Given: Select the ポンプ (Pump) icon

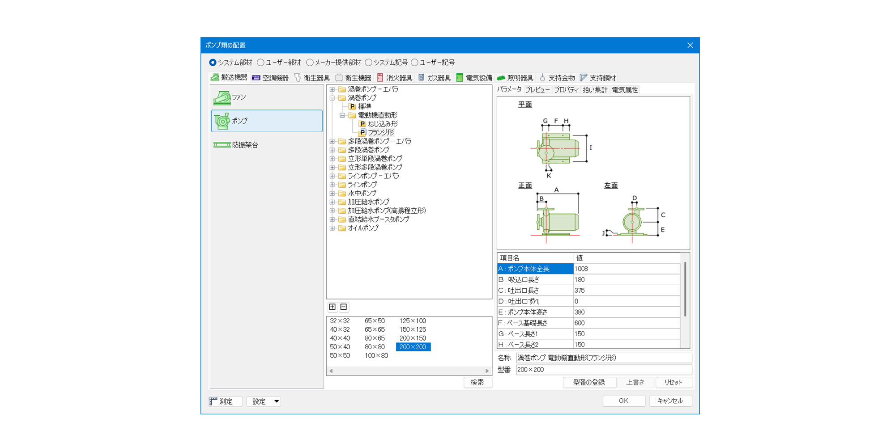Looking at the screenshot, I should [x=222, y=121].
